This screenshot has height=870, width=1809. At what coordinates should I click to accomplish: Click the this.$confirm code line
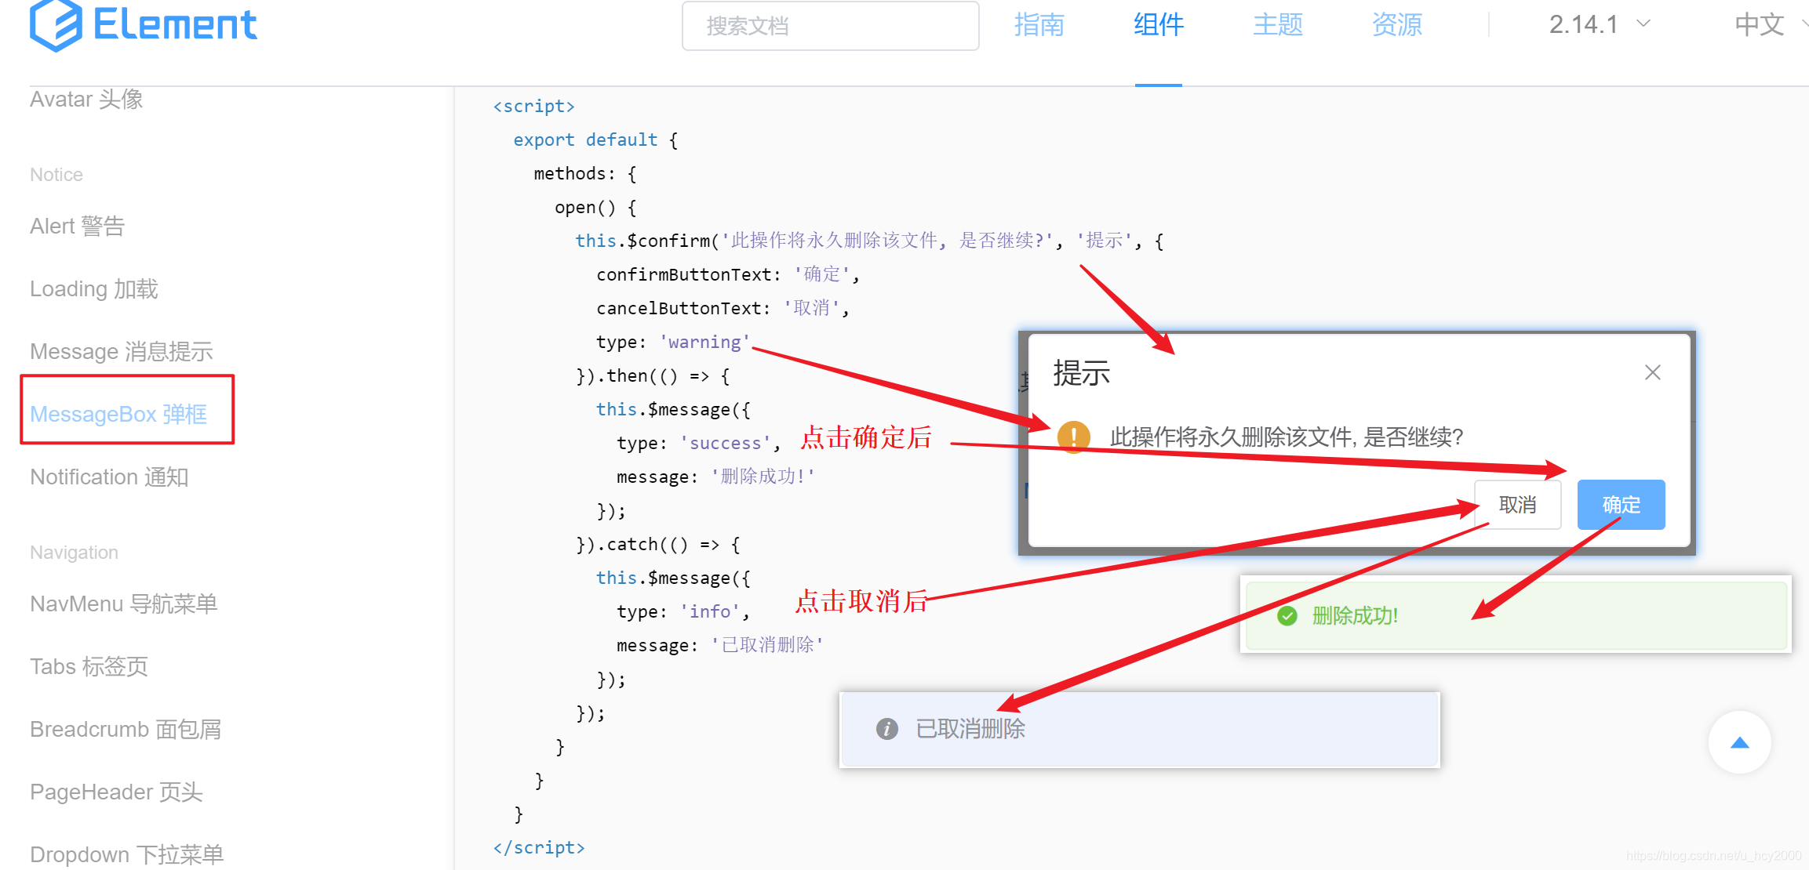[x=869, y=241]
